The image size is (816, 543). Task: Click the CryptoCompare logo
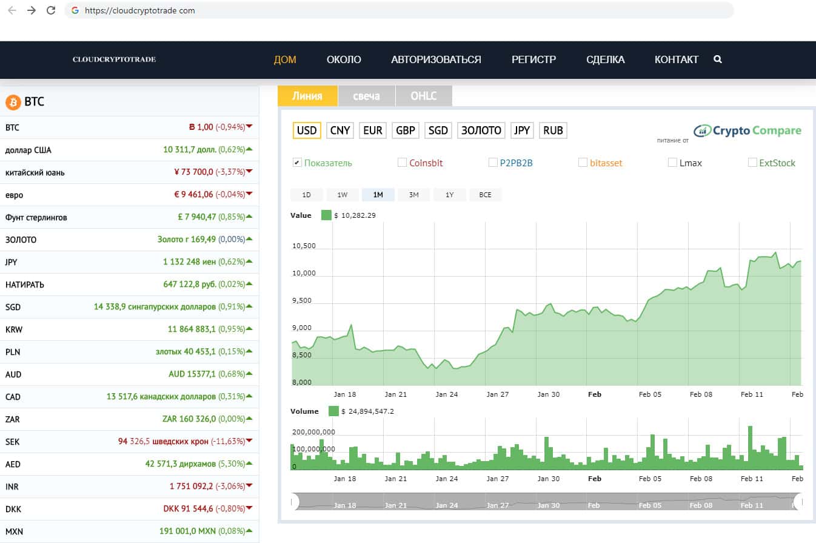tap(747, 130)
